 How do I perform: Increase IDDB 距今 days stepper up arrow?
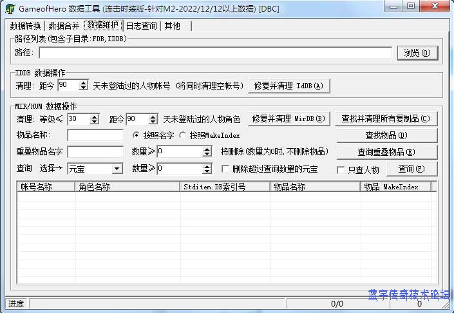(83, 82)
